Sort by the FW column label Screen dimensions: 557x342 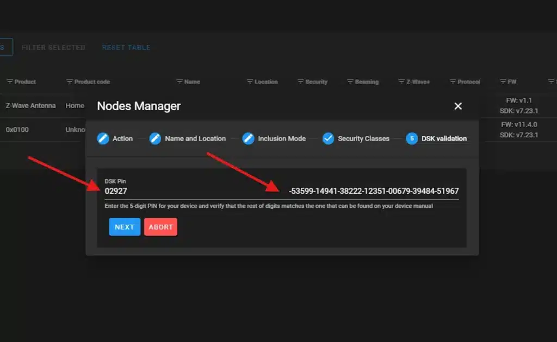click(x=512, y=82)
